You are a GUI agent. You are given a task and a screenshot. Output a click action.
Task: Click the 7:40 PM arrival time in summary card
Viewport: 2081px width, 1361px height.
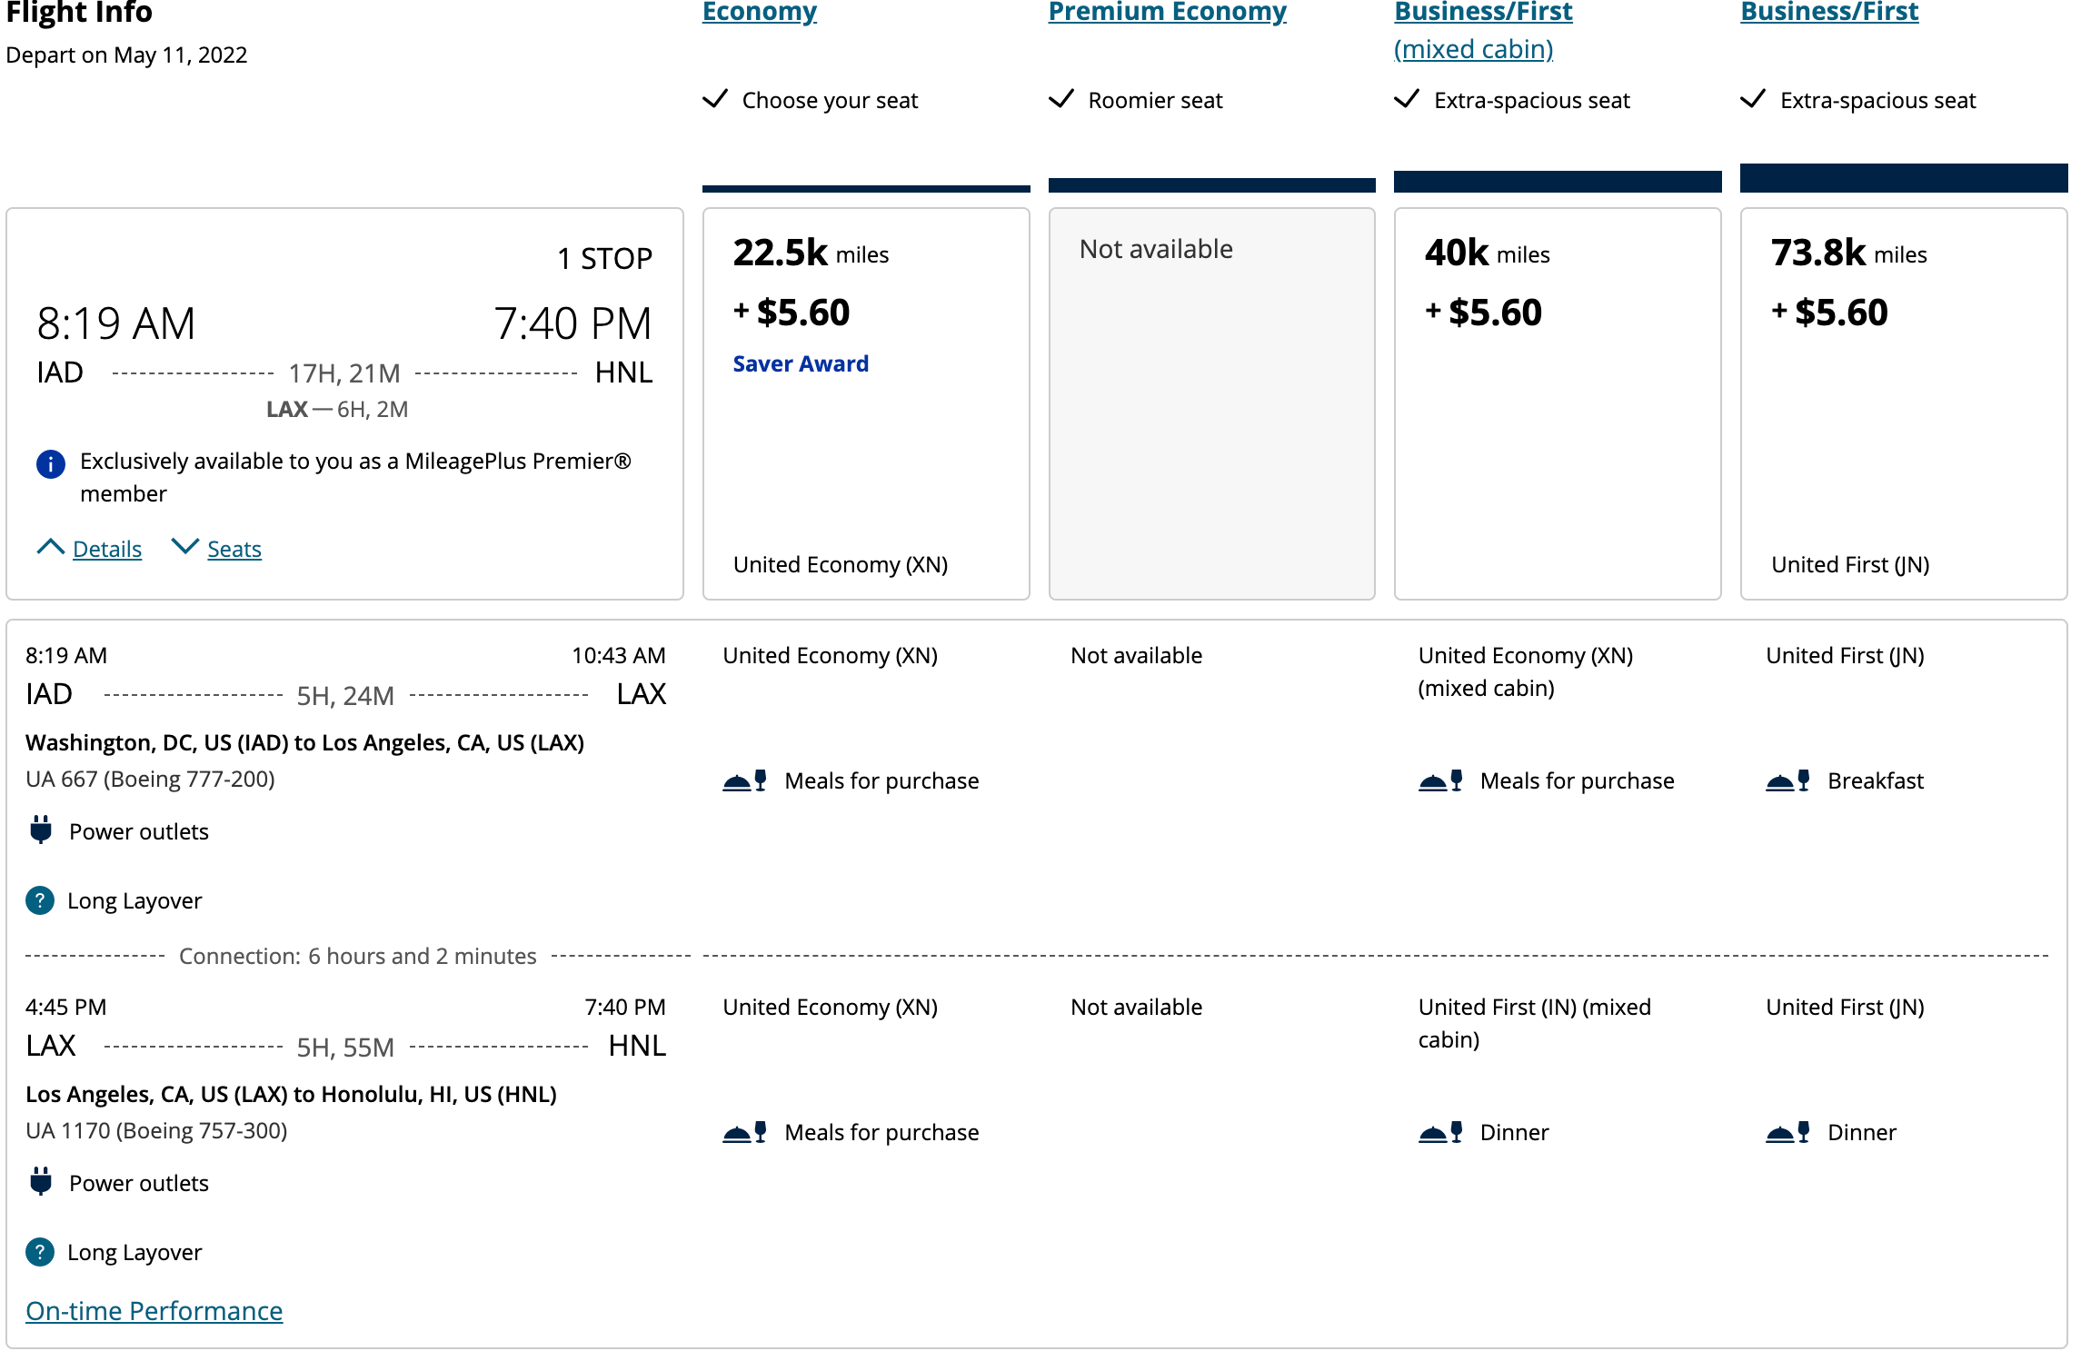coord(573,323)
